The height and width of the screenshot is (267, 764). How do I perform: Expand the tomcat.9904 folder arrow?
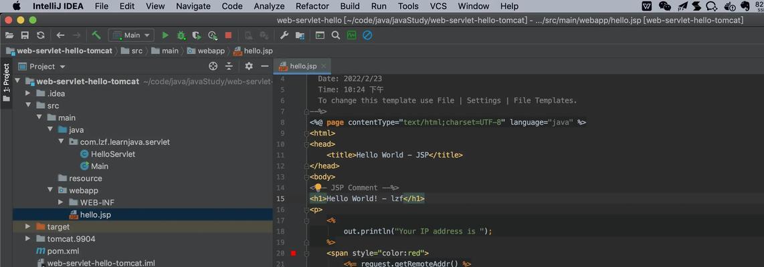point(28,239)
